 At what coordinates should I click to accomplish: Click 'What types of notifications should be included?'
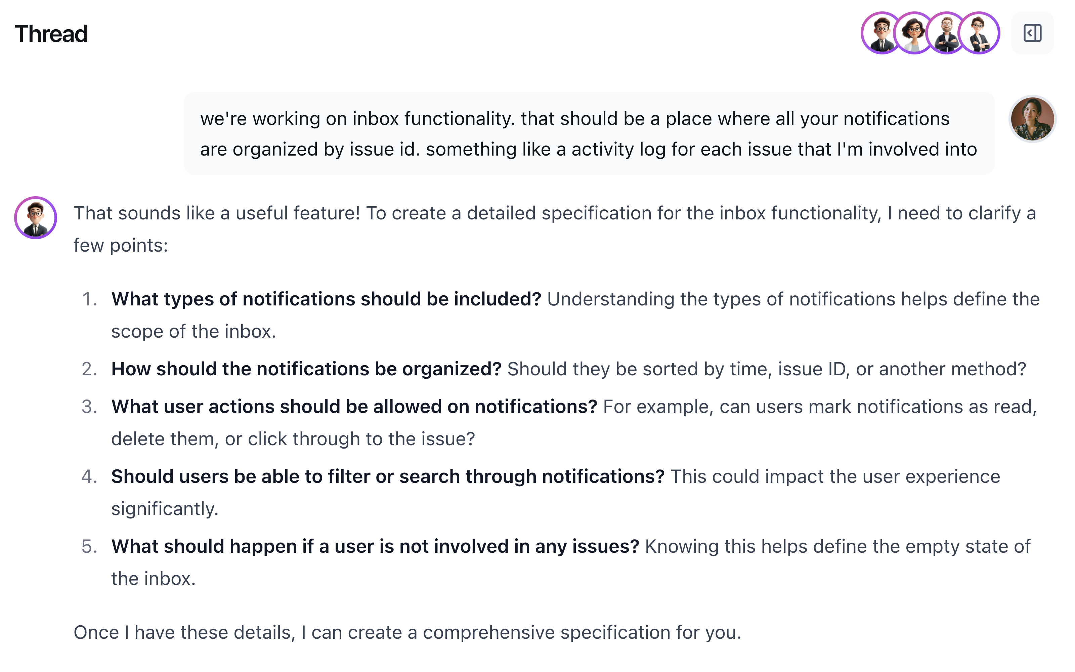(326, 299)
